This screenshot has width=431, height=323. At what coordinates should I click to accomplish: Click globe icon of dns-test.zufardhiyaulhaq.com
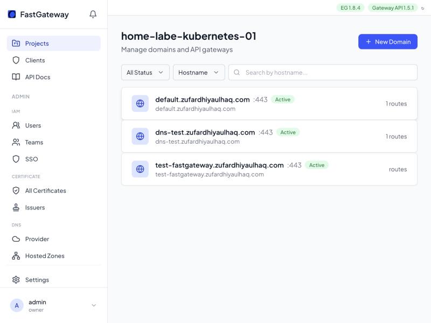[x=140, y=136]
